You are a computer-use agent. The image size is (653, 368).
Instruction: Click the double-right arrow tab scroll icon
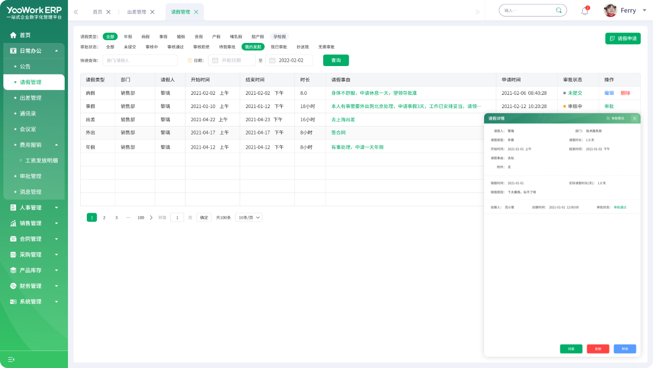click(x=477, y=12)
